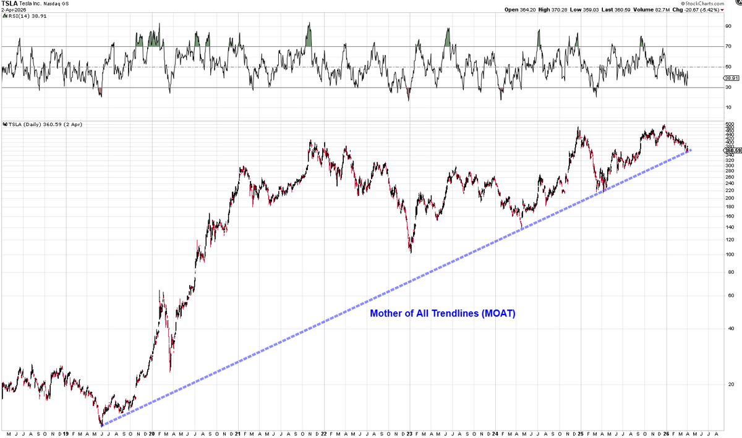Click the TSLA ticker symbol in header
The width and height of the screenshot is (742, 438).
coord(9,4)
